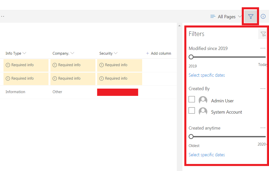Viewport: 269px width, 171px height.
Task: Clear all filters with the funnel-x icon
Action: [263, 34]
